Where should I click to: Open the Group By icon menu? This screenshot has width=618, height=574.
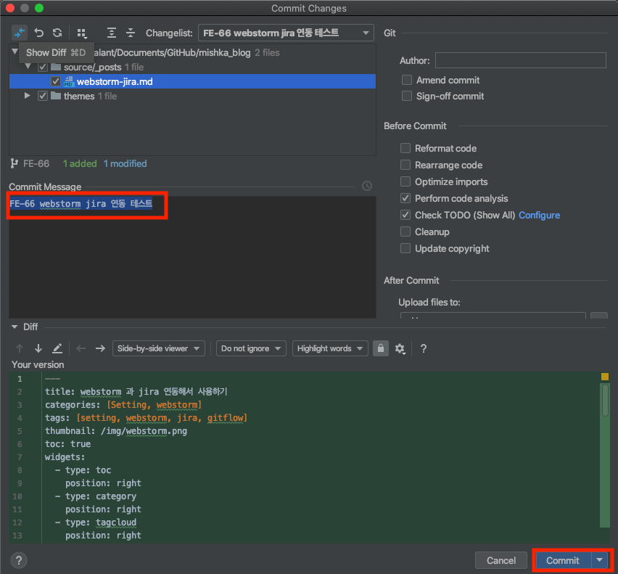(x=81, y=33)
